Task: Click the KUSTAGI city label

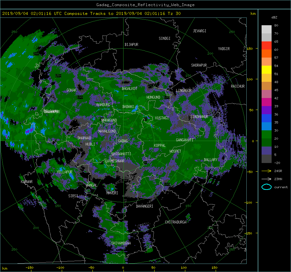Action: 162,118
